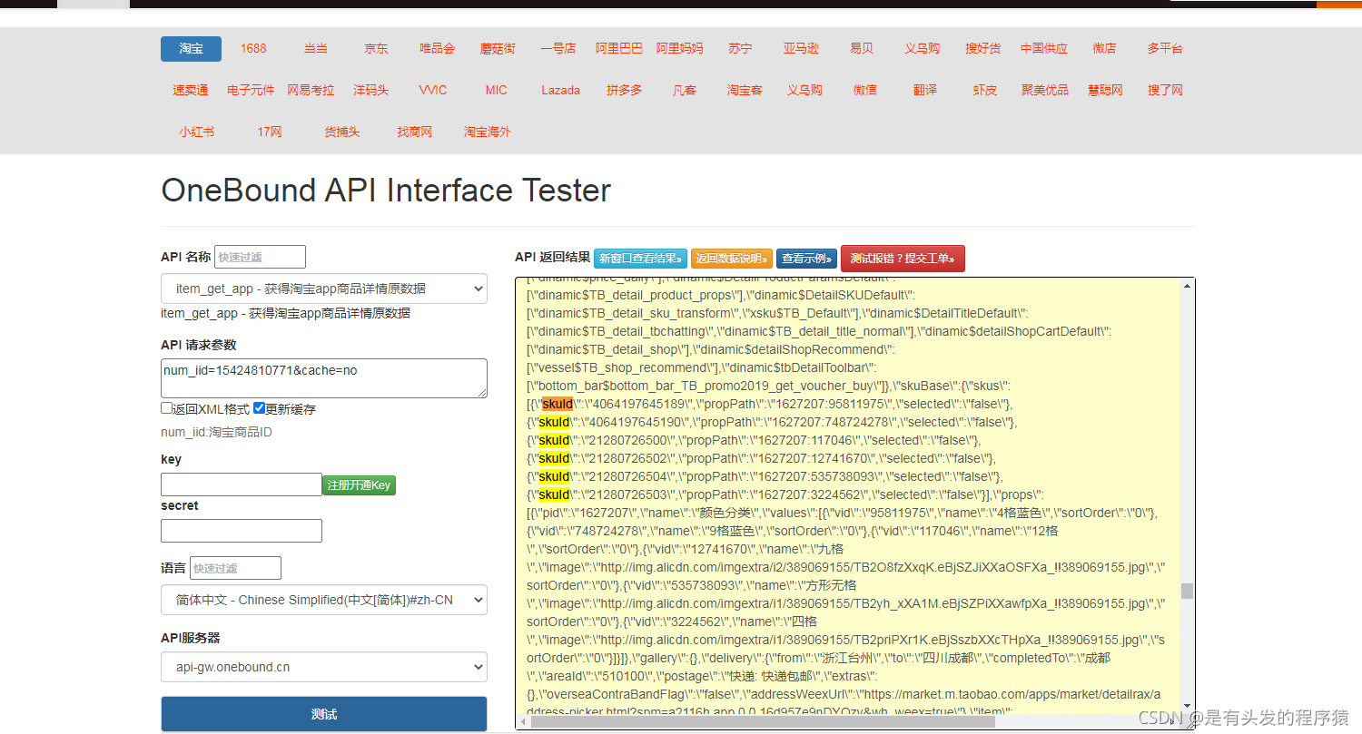1362x734 pixels.
Task: Focus the secret input field
Action: coord(242,531)
